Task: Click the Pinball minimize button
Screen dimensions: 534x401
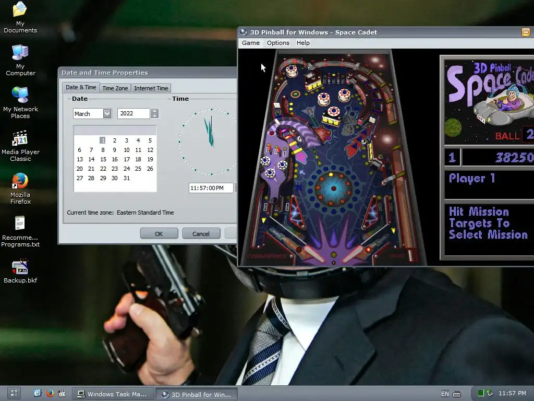Action: 526,32
